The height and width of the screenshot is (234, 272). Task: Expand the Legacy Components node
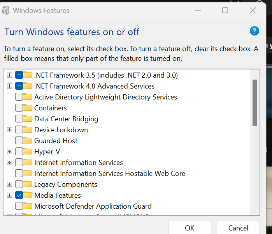pyautogui.click(x=10, y=184)
